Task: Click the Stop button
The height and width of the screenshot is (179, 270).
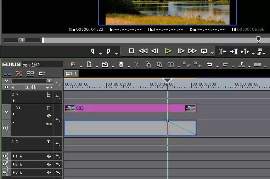Action: [x=131, y=51]
